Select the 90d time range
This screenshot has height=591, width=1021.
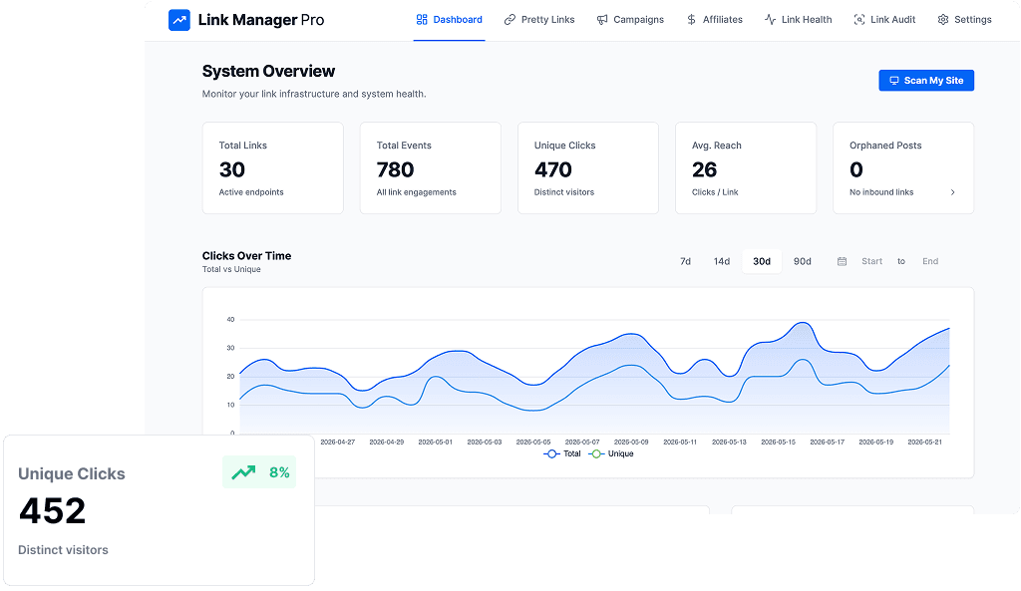803,262
